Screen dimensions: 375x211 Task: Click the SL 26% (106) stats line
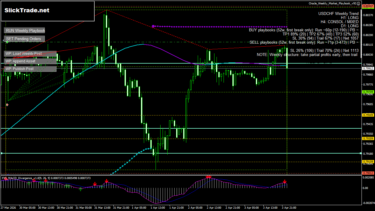[x=324, y=50]
